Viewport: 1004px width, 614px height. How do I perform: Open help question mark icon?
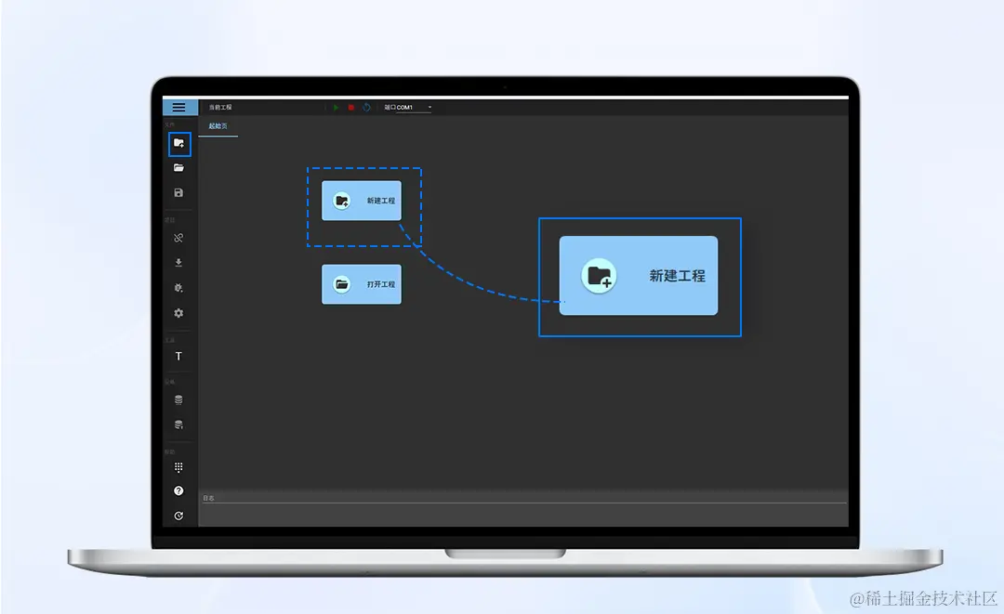coord(178,491)
